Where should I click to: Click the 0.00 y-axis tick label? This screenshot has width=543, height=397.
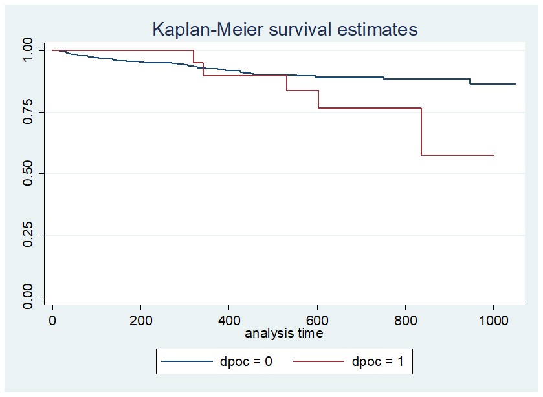[27, 296]
